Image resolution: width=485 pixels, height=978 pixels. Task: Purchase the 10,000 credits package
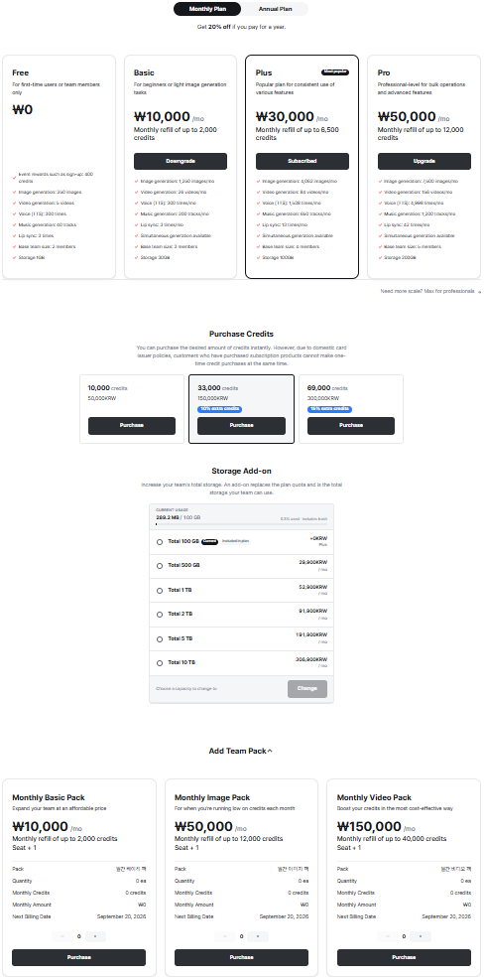point(132,425)
